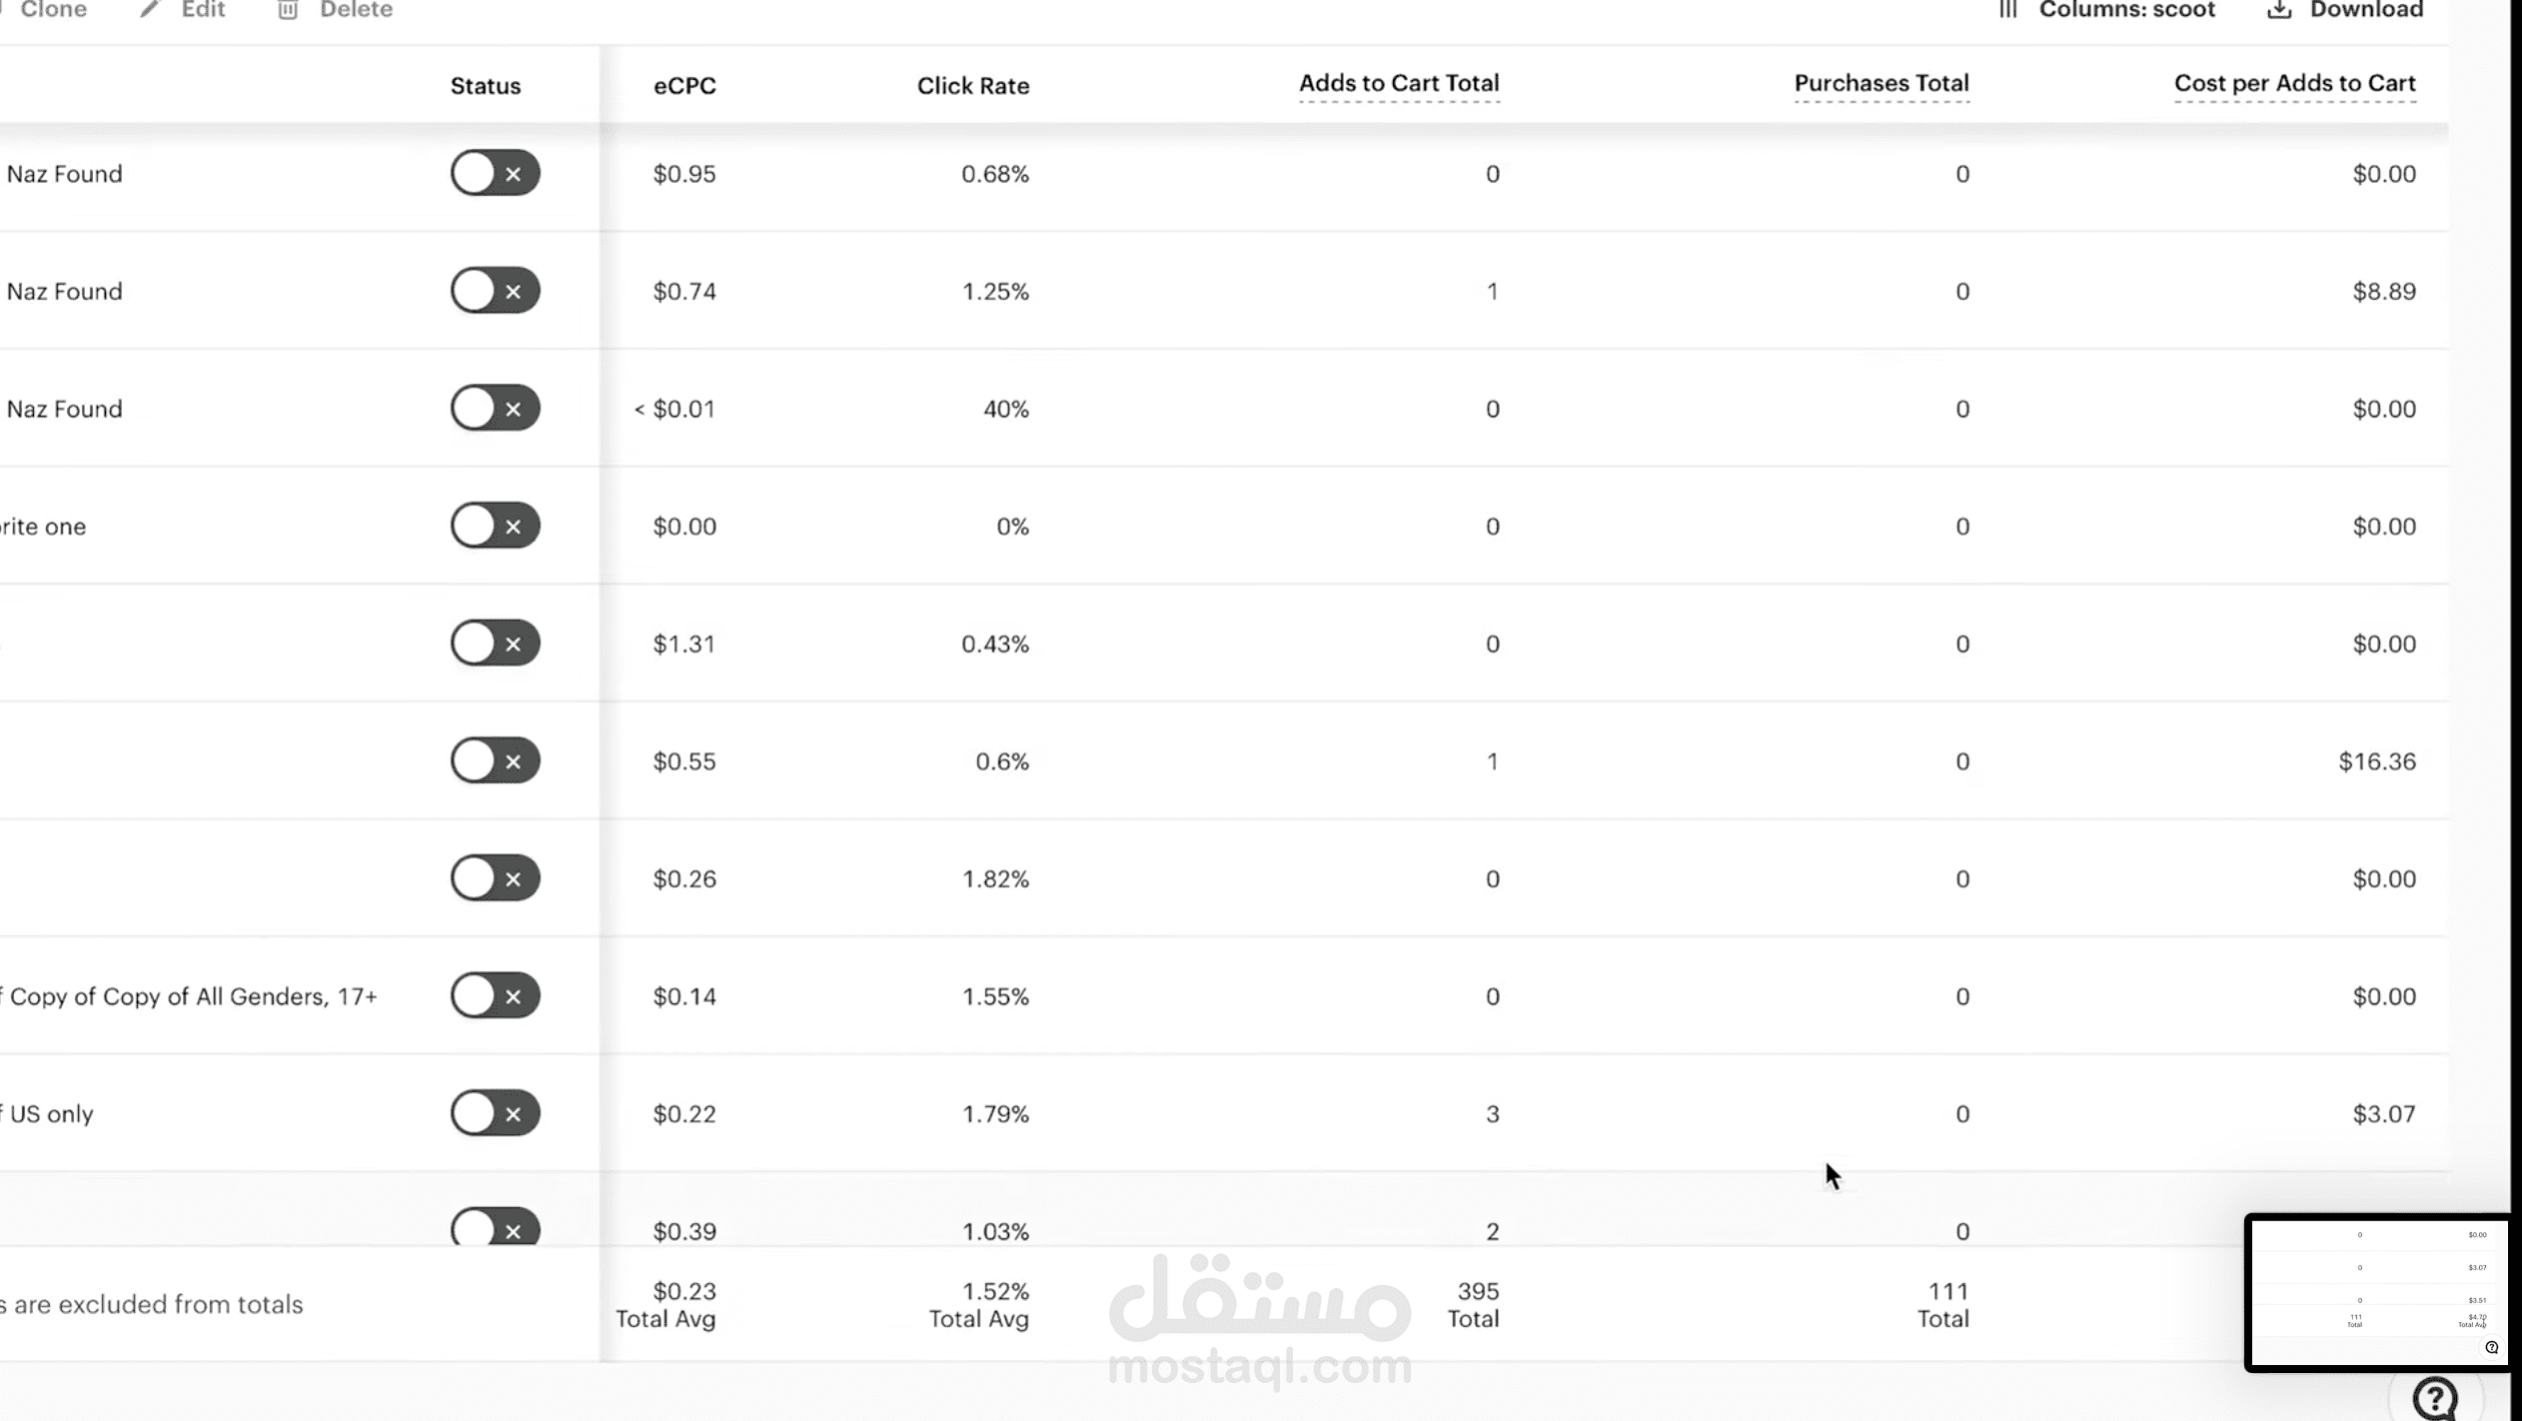The width and height of the screenshot is (2522, 1421).
Task: Open the help question mark icon
Action: pos(2435,1398)
